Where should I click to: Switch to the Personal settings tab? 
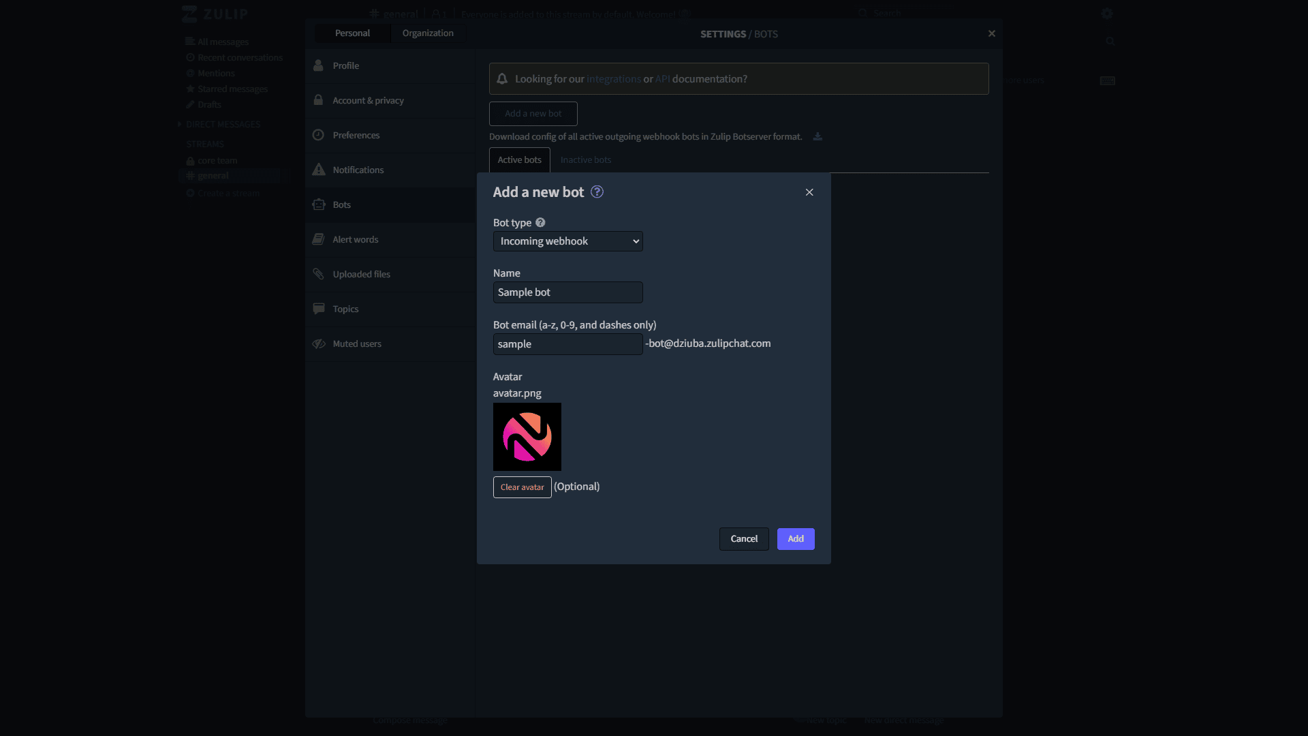pos(352,33)
